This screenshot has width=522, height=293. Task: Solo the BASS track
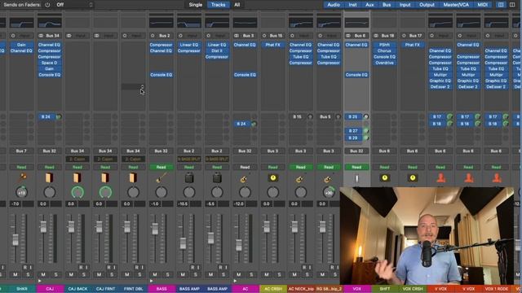[x=167, y=274]
